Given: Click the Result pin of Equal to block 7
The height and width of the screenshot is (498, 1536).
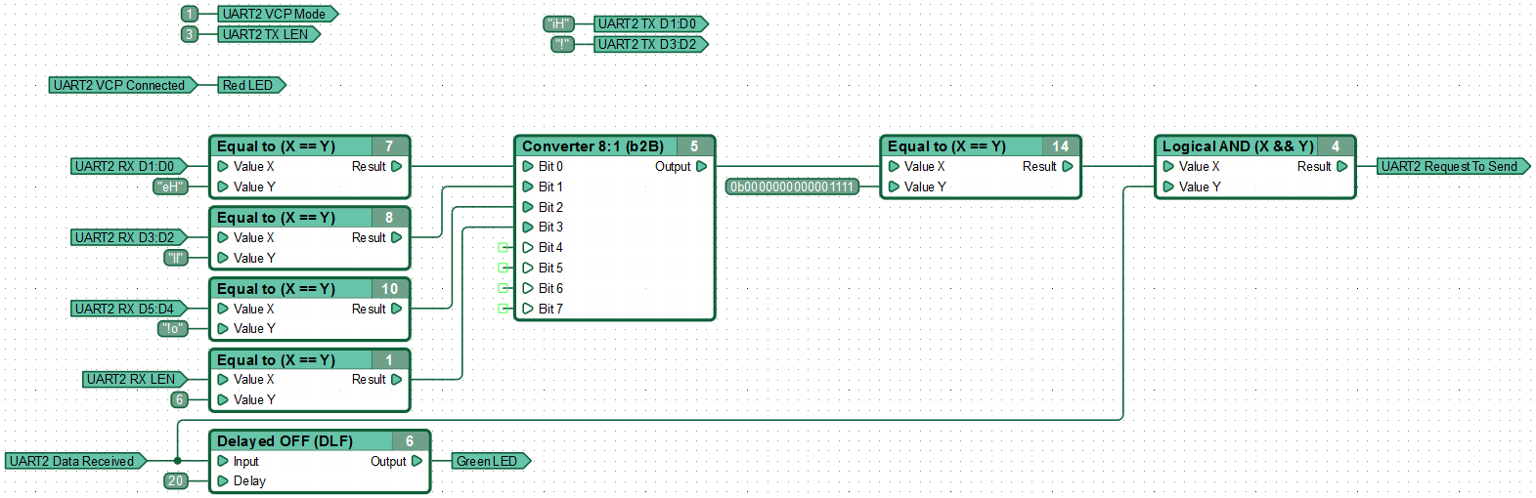Looking at the screenshot, I should (396, 166).
